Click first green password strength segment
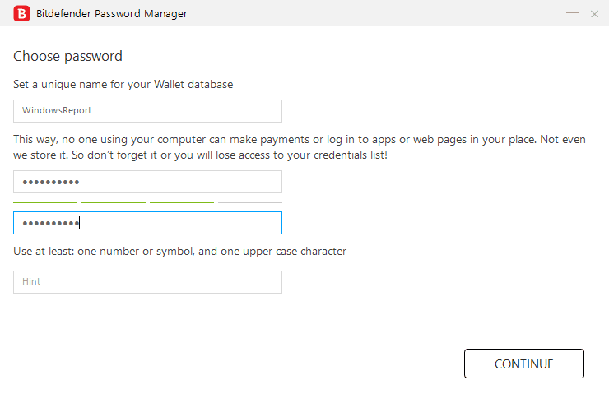The image size is (609, 403). [45, 201]
